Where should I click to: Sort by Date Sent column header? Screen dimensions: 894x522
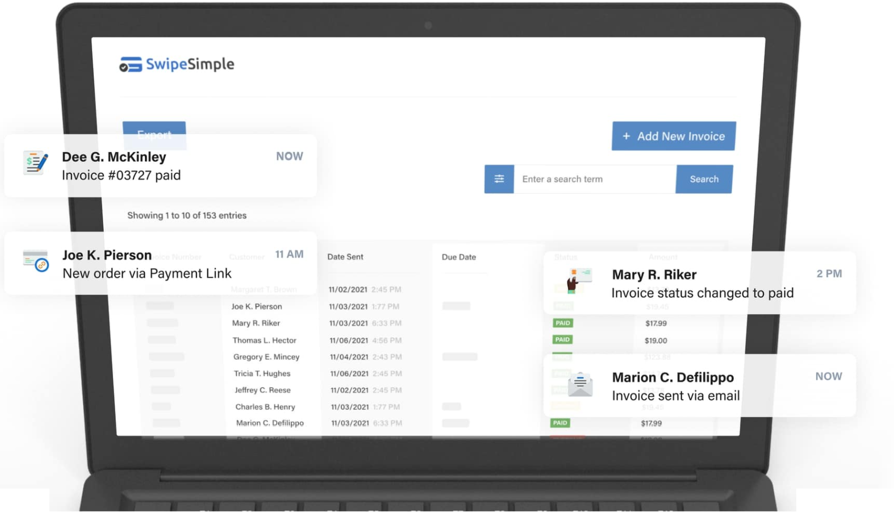[x=345, y=257]
